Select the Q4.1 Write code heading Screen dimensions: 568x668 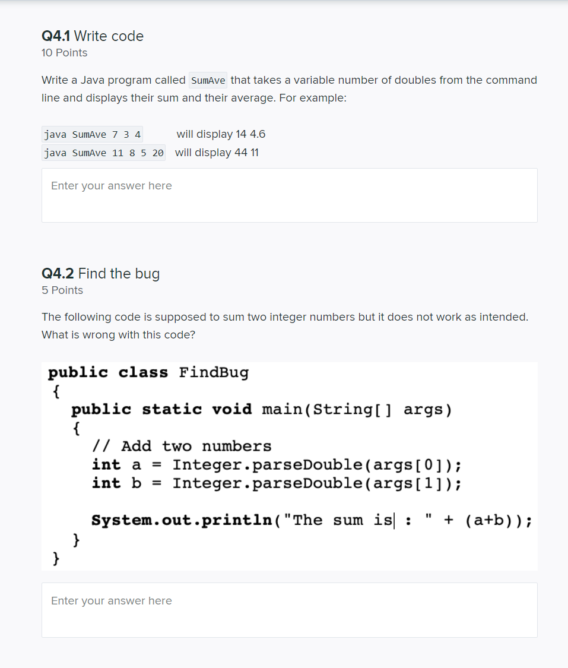coord(92,36)
